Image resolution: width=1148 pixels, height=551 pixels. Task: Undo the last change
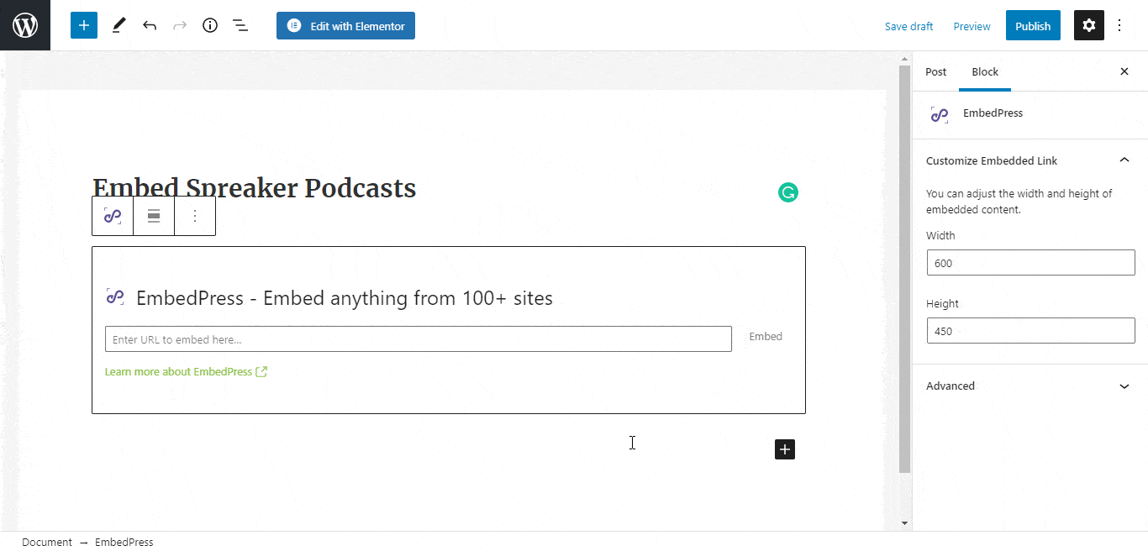[150, 25]
